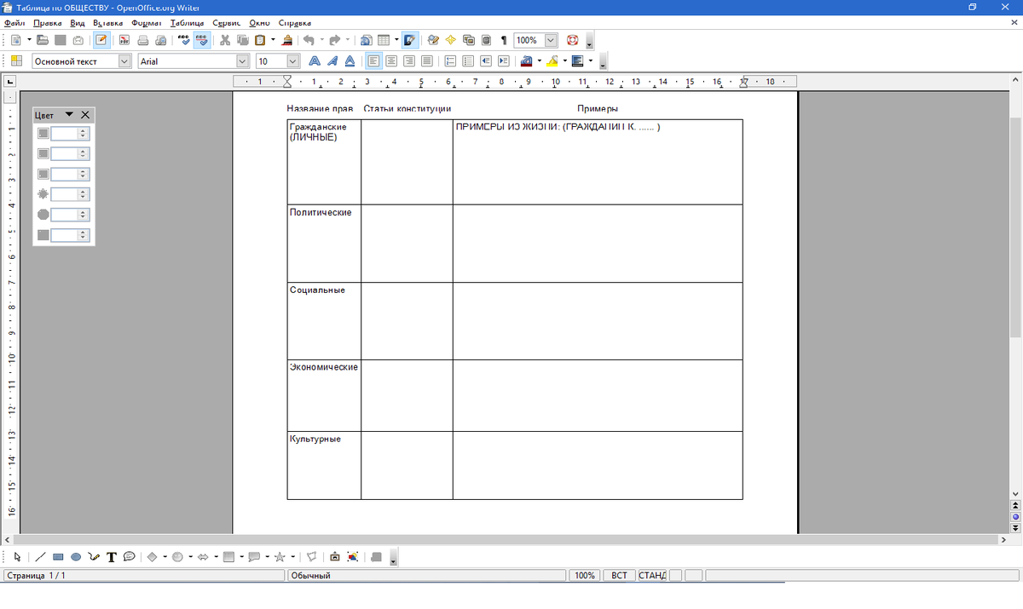The height and width of the screenshot is (609, 1023).
Task: Click the Callouts tool icon
Action: point(130,557)
